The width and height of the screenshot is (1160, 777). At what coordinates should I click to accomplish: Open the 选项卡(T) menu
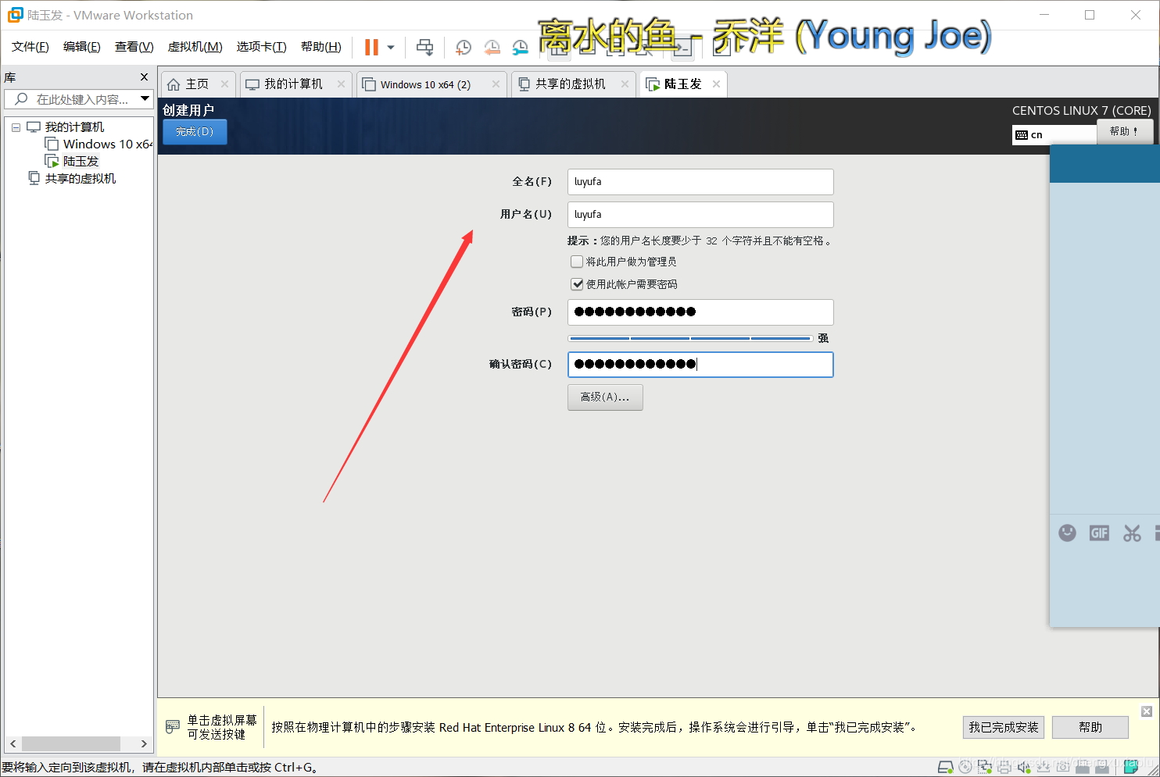[262, 47]
